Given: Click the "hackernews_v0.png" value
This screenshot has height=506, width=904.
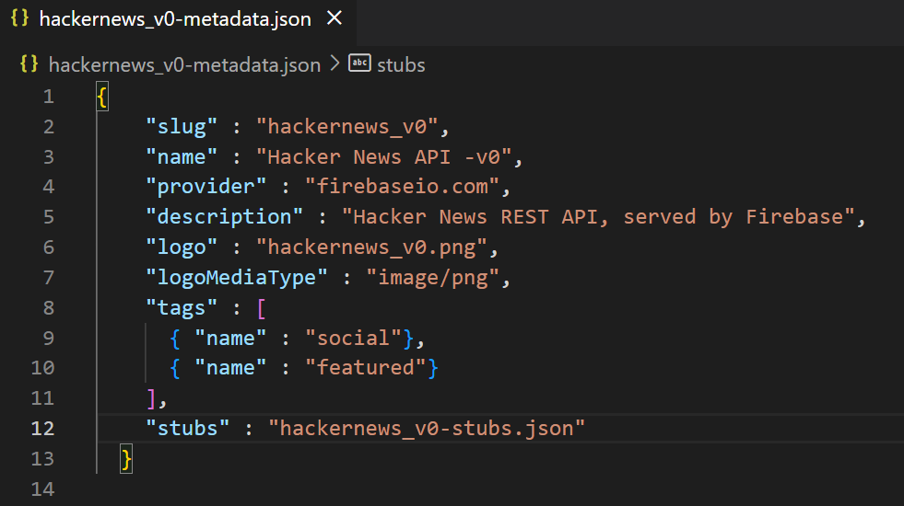Looking at the screenshot, I should [x=372, y=247].
